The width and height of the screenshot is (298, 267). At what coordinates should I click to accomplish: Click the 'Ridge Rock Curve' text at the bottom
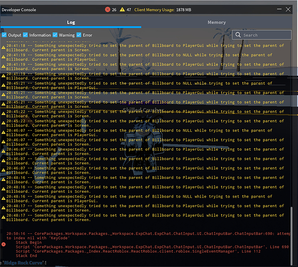pos(23,263)
